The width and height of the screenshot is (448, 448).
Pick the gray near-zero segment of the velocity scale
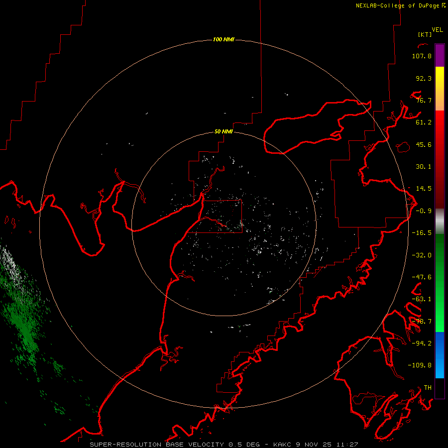[440, 222]
